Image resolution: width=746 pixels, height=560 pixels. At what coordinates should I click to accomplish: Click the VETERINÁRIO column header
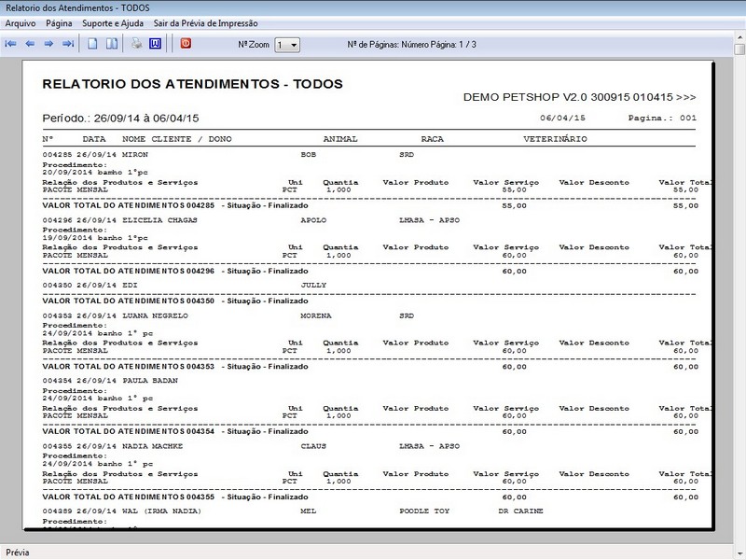tap(555, 139)
